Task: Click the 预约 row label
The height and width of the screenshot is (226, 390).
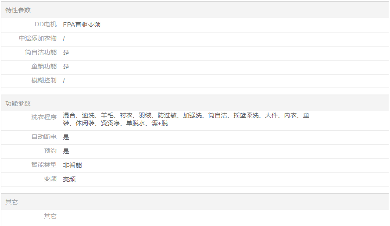Action: (50, 151)
